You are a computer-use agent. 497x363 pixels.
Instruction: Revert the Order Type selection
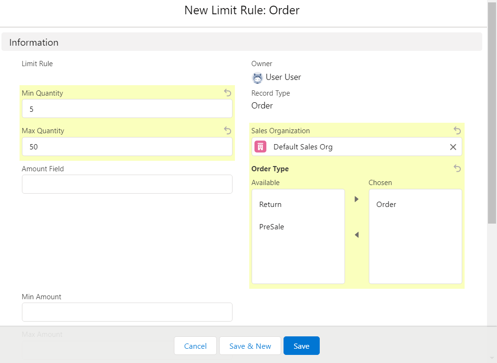(x=456, y=168)
